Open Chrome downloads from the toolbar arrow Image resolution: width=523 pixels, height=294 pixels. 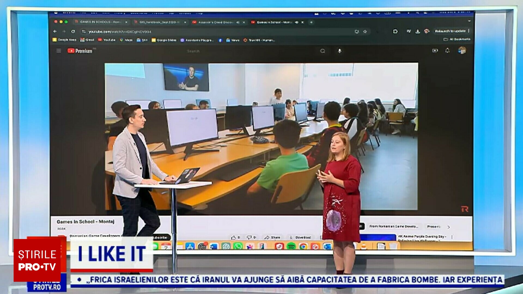(x=417, y=31)
